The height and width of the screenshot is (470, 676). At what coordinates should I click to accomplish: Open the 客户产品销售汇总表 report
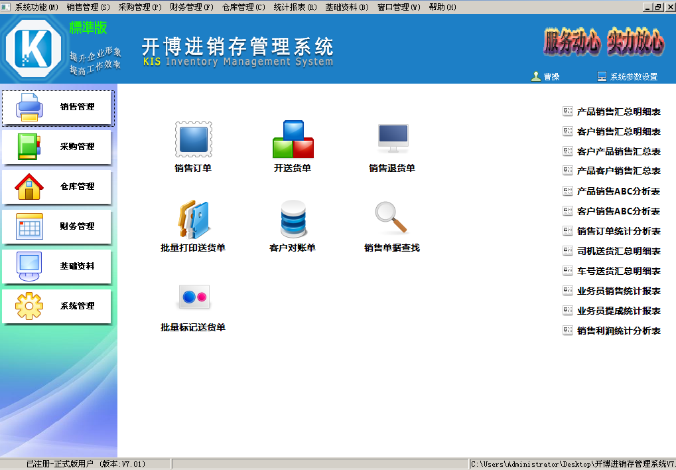click(619, 151)
